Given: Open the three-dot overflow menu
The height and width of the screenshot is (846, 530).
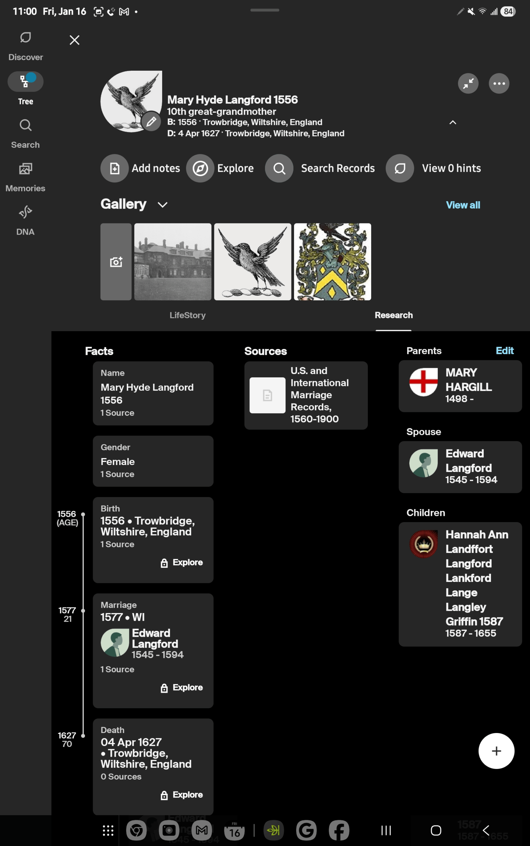Looking at the screenshot, I should click(x=499, y=83).
